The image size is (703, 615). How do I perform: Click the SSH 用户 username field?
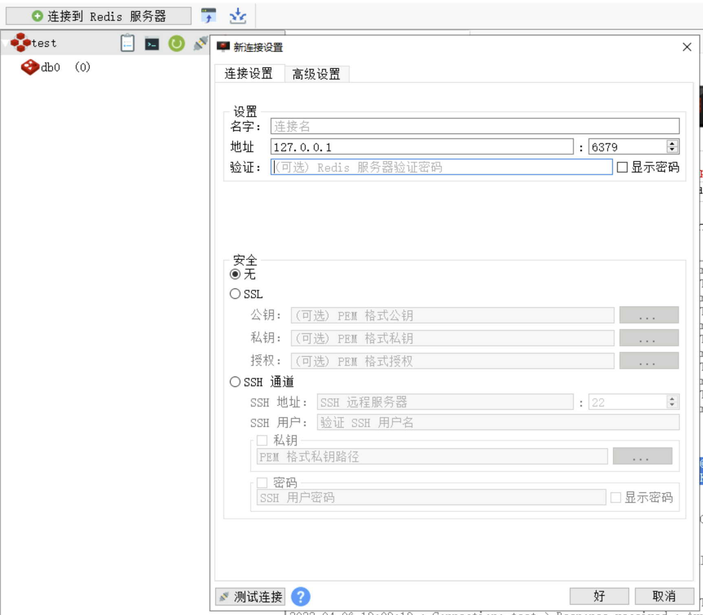(498, 423)
